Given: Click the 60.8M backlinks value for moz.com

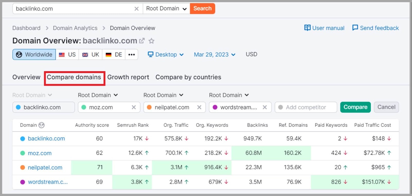Looking at the screenshot, I should (x=253, y=153).
